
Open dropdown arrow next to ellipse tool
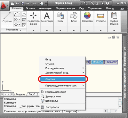(19, 25)
